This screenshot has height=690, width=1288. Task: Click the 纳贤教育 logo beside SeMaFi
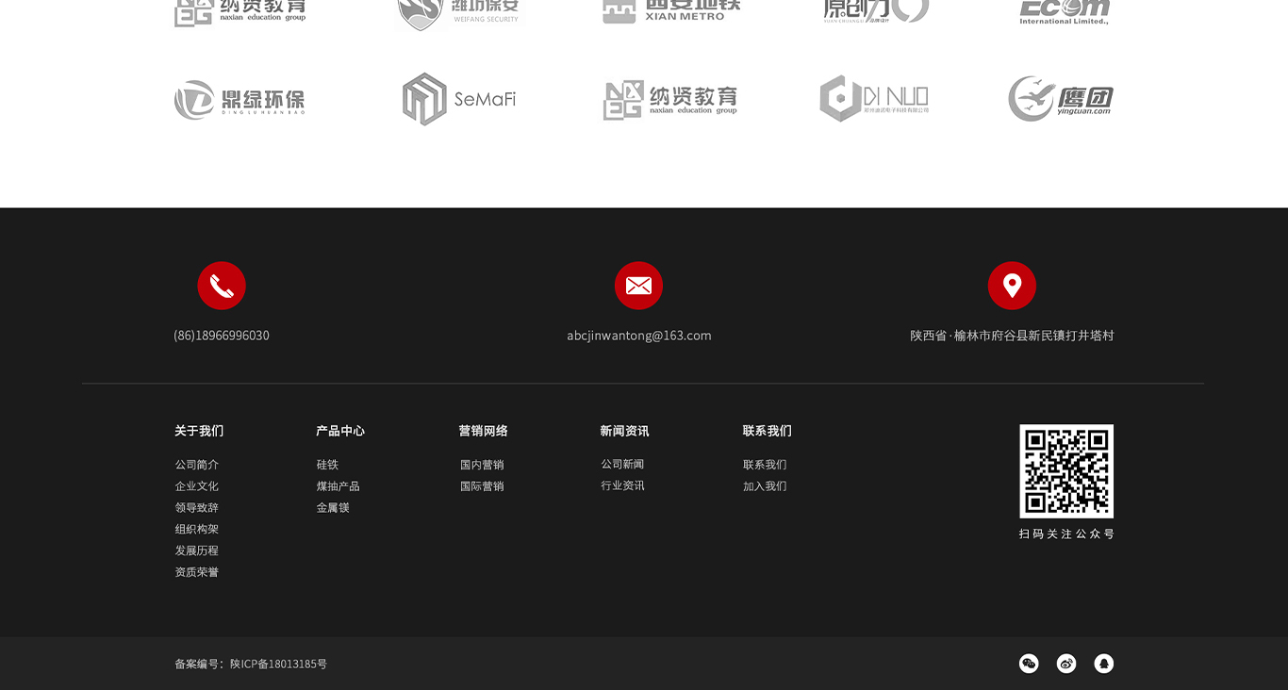670,100
